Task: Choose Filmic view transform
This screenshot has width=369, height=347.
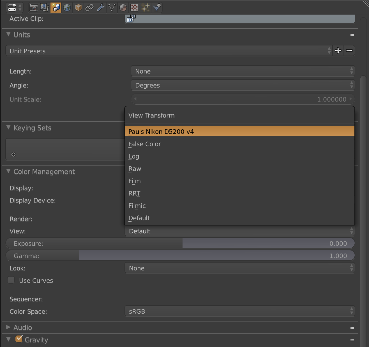Action: [x=239, y=206]
